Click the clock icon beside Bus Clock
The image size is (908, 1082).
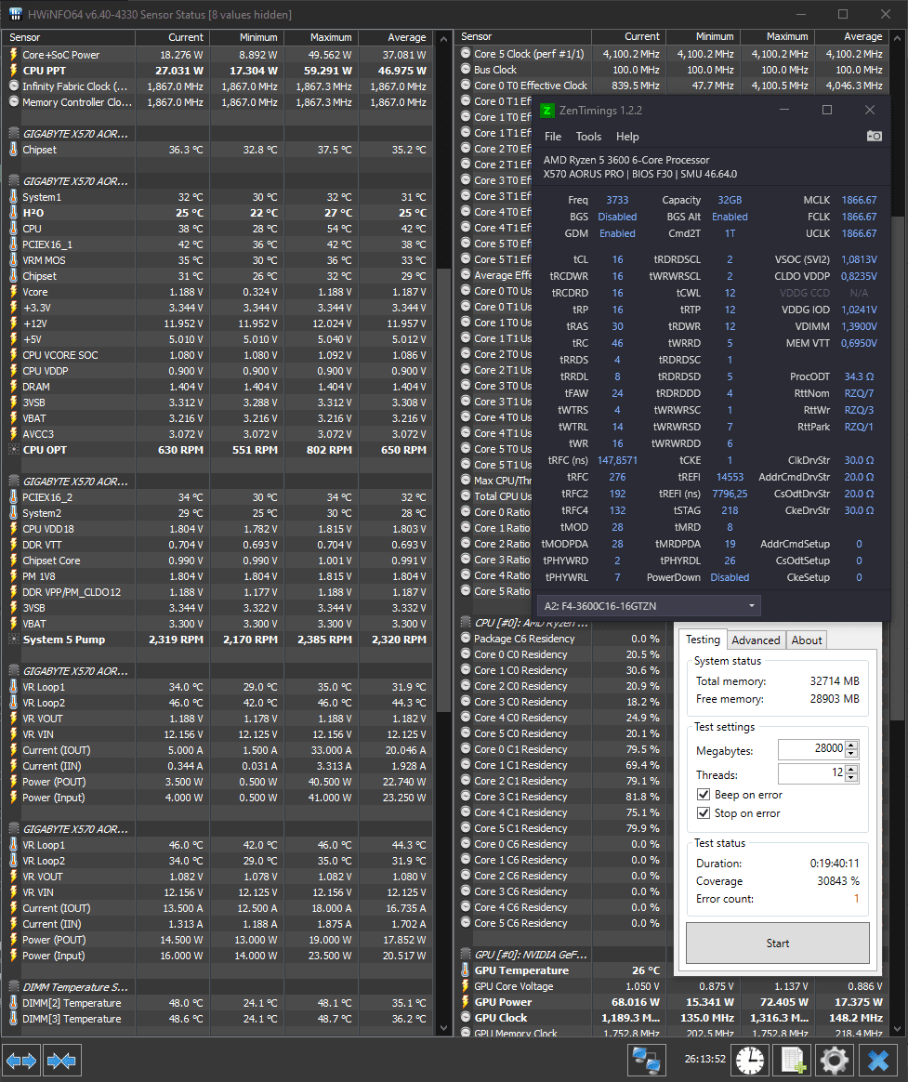pyautogui.click(x=466, y=70)
